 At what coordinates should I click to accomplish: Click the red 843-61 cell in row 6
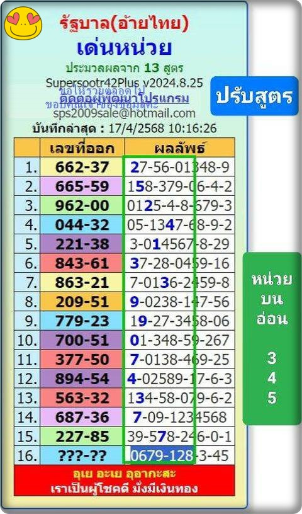[x=82, y=263]
